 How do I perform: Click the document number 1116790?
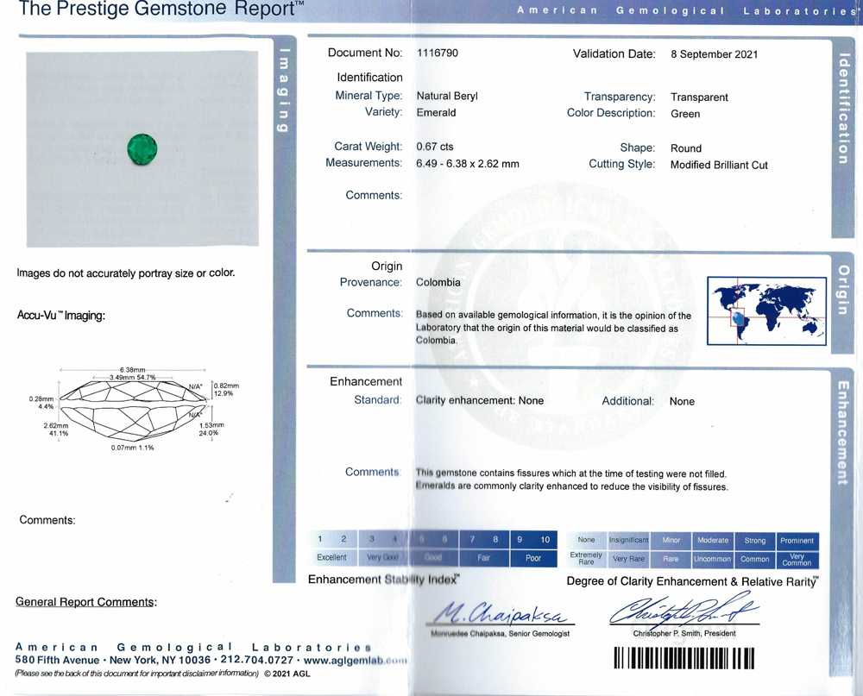click(x=438, y=53)
